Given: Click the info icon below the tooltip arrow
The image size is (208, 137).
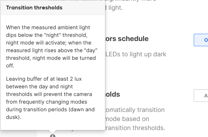Looking at the screenshot, I should point(53,136).
